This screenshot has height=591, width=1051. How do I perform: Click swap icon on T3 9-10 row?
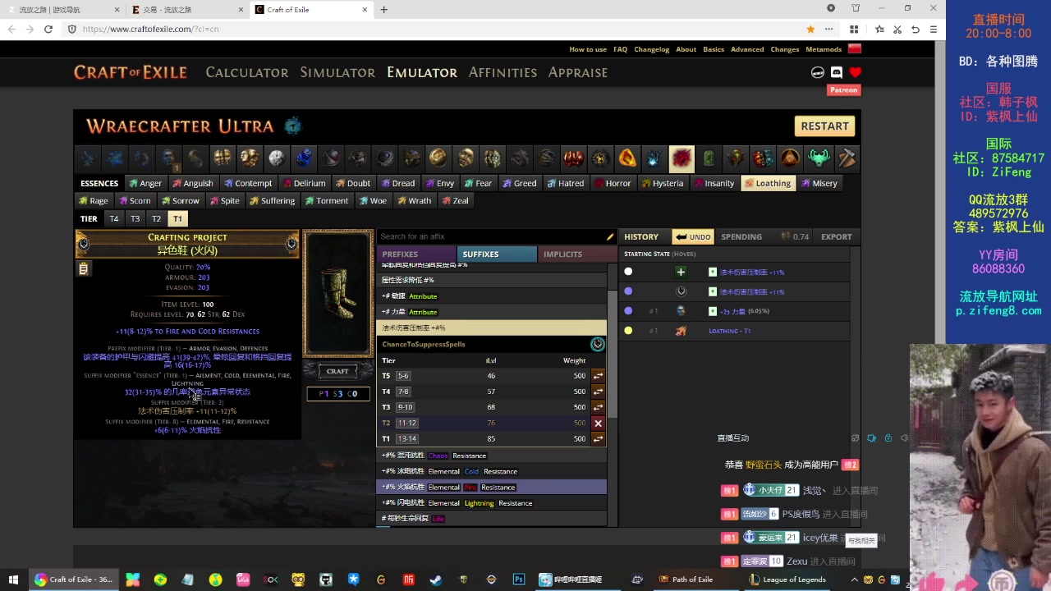[598, 407]
